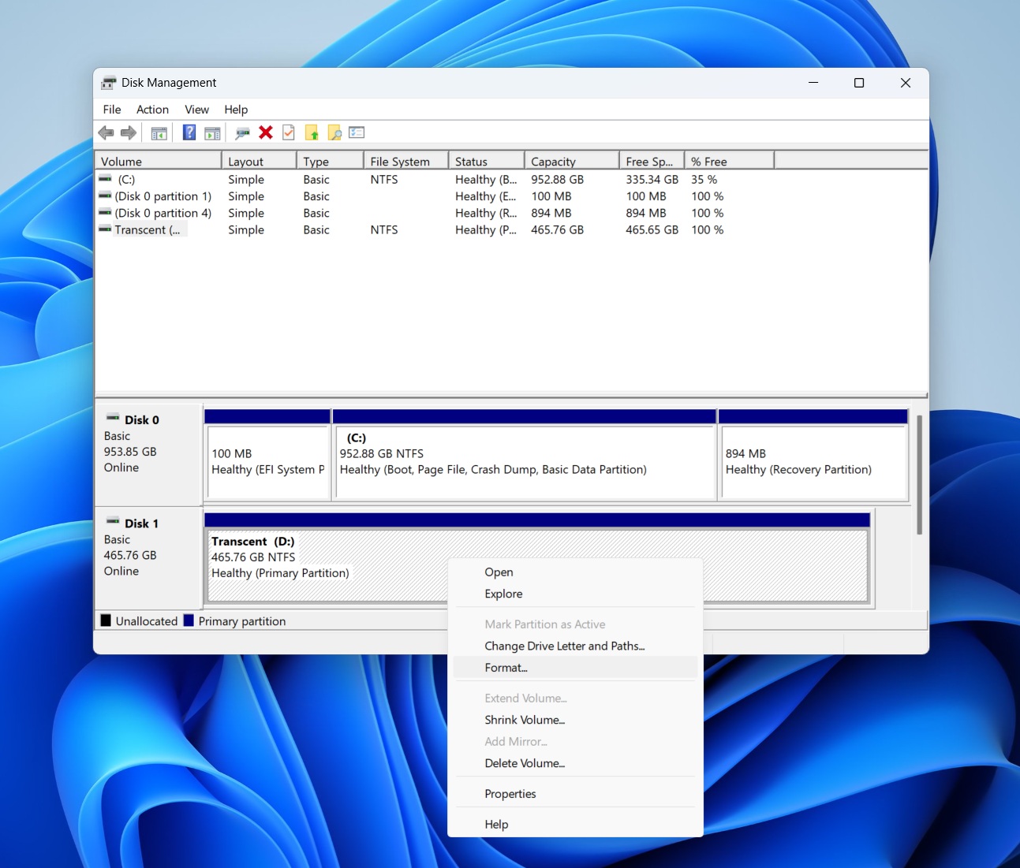Open the View menu
Viewport: 1020px width, 868px height.
(x=196, y=110)
